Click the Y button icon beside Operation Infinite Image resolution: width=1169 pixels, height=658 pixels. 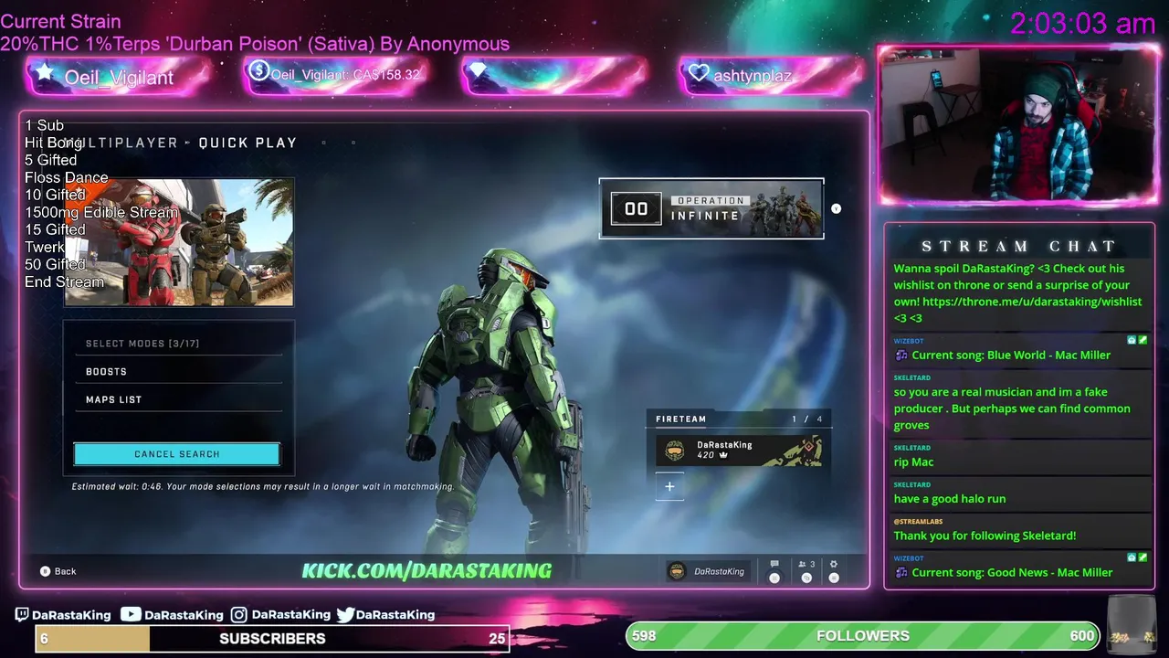(x=836, y=208)
